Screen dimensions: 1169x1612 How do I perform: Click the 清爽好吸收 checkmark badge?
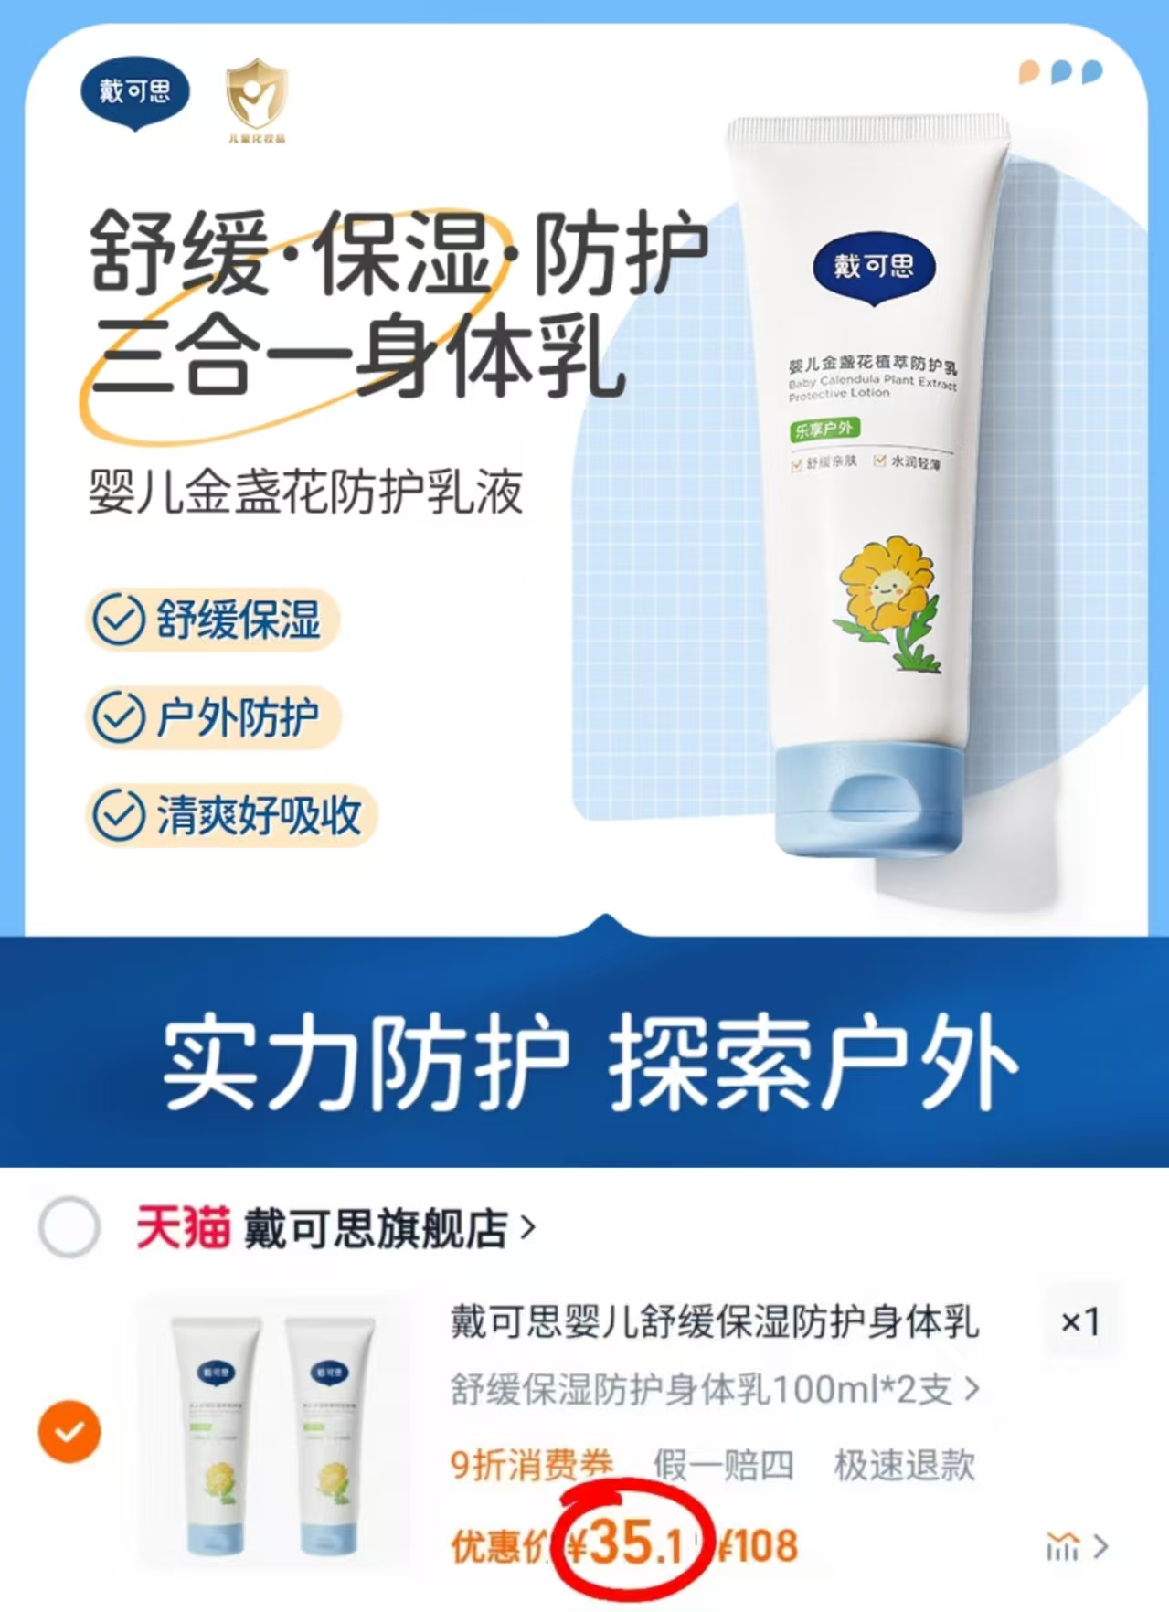tap(231, 815)
